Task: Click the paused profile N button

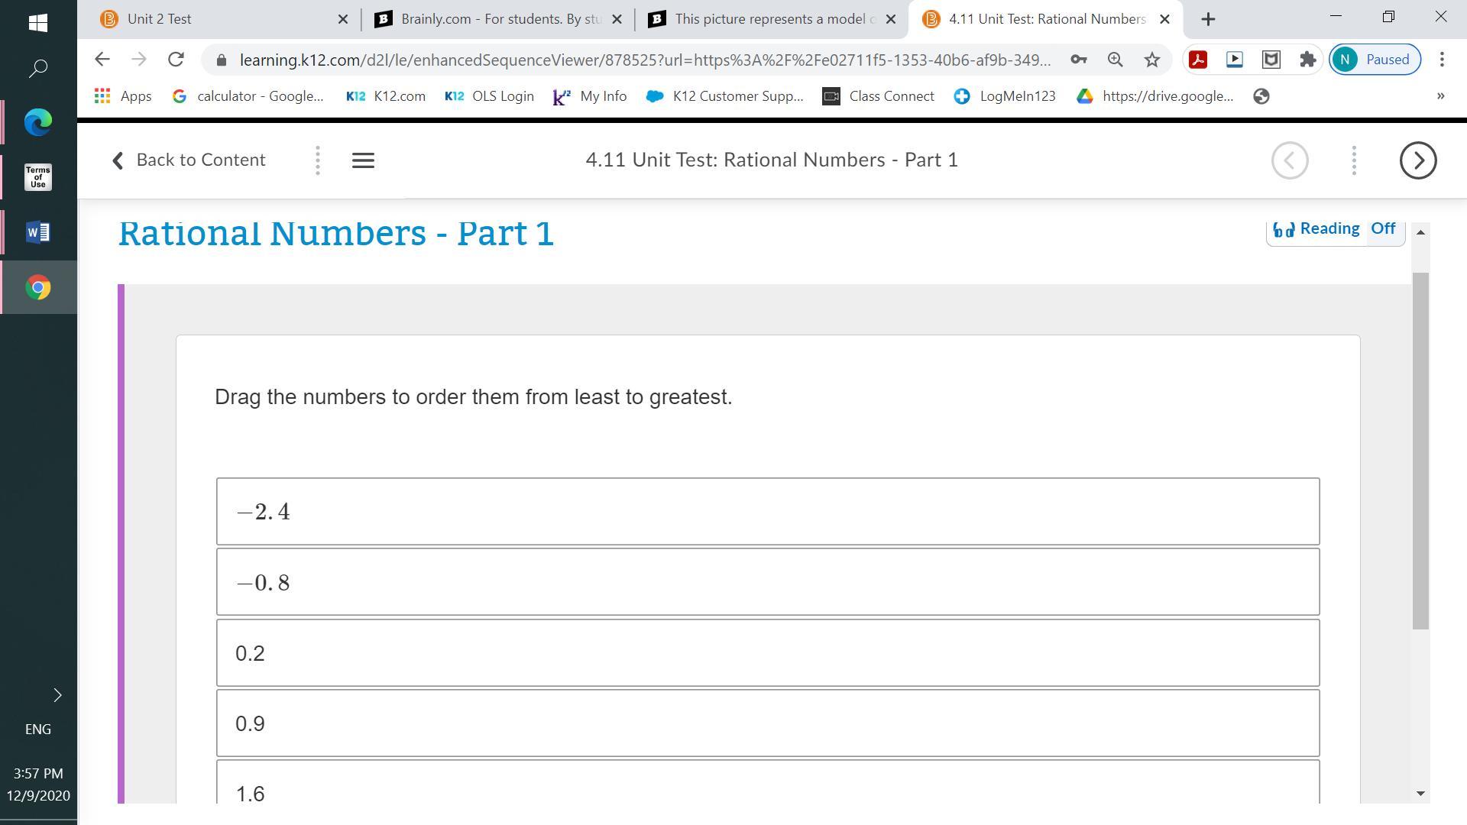Action: pos(1375,60)
